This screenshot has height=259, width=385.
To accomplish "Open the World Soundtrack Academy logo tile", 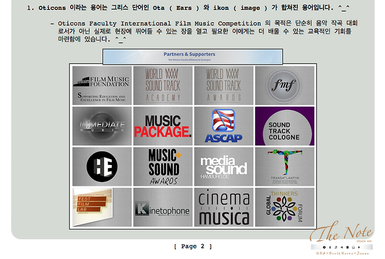I will click(x=163, y=85).
